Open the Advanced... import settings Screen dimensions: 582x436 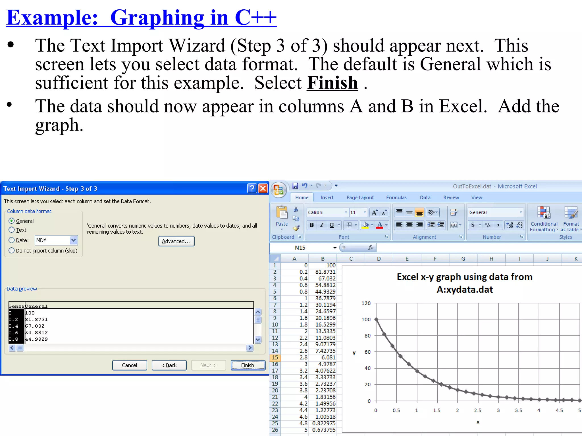pos(176,241)
